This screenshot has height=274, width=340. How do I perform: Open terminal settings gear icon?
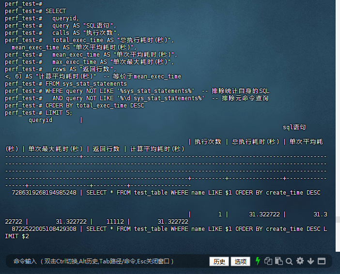[300, 261]
